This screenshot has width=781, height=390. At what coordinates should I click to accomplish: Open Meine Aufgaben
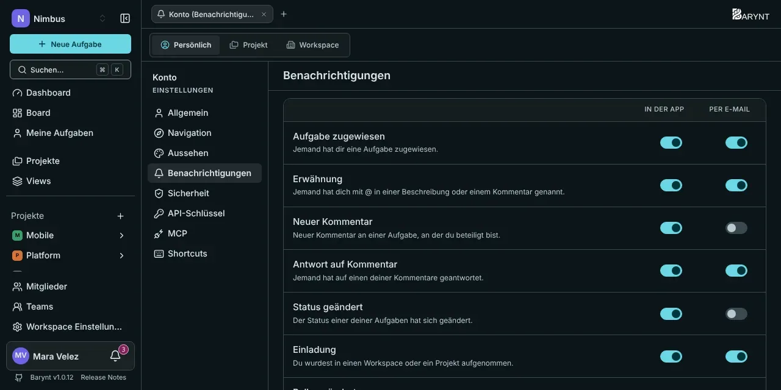(70, 133)
